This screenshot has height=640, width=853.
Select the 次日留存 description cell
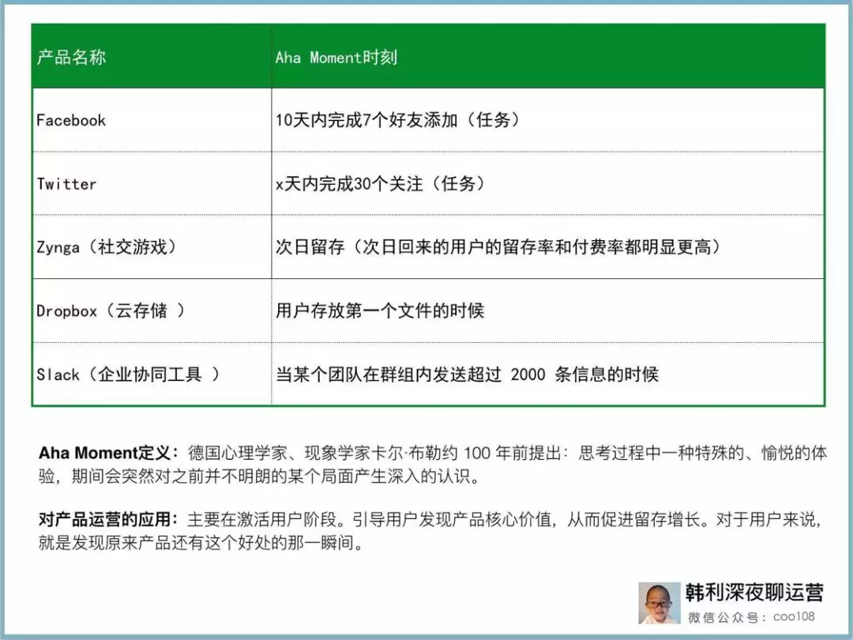[548, 247]
